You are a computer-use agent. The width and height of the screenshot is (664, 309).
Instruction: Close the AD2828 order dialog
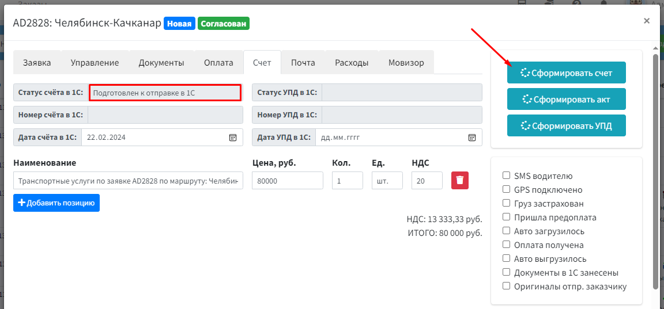click(646, 21)
